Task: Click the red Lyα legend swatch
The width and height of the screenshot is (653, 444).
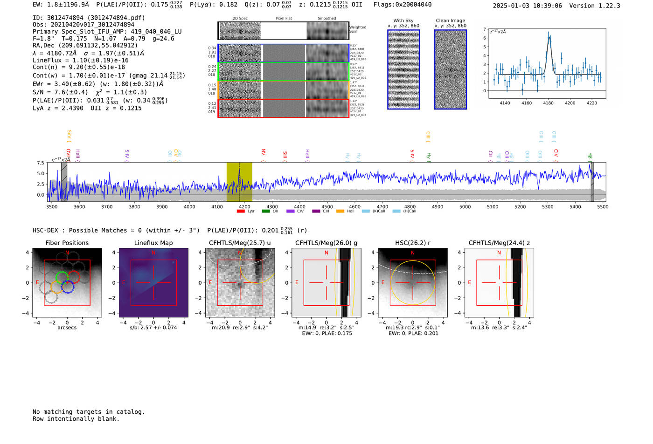Action: tap(241, 211)
